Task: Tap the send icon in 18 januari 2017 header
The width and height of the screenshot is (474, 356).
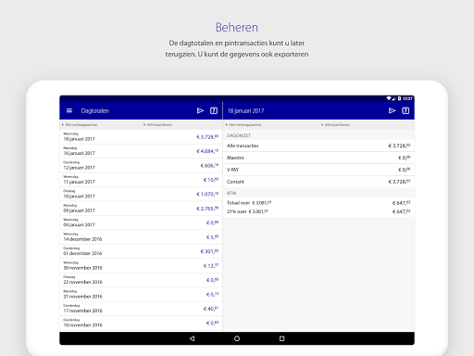Action: [392, 110]
